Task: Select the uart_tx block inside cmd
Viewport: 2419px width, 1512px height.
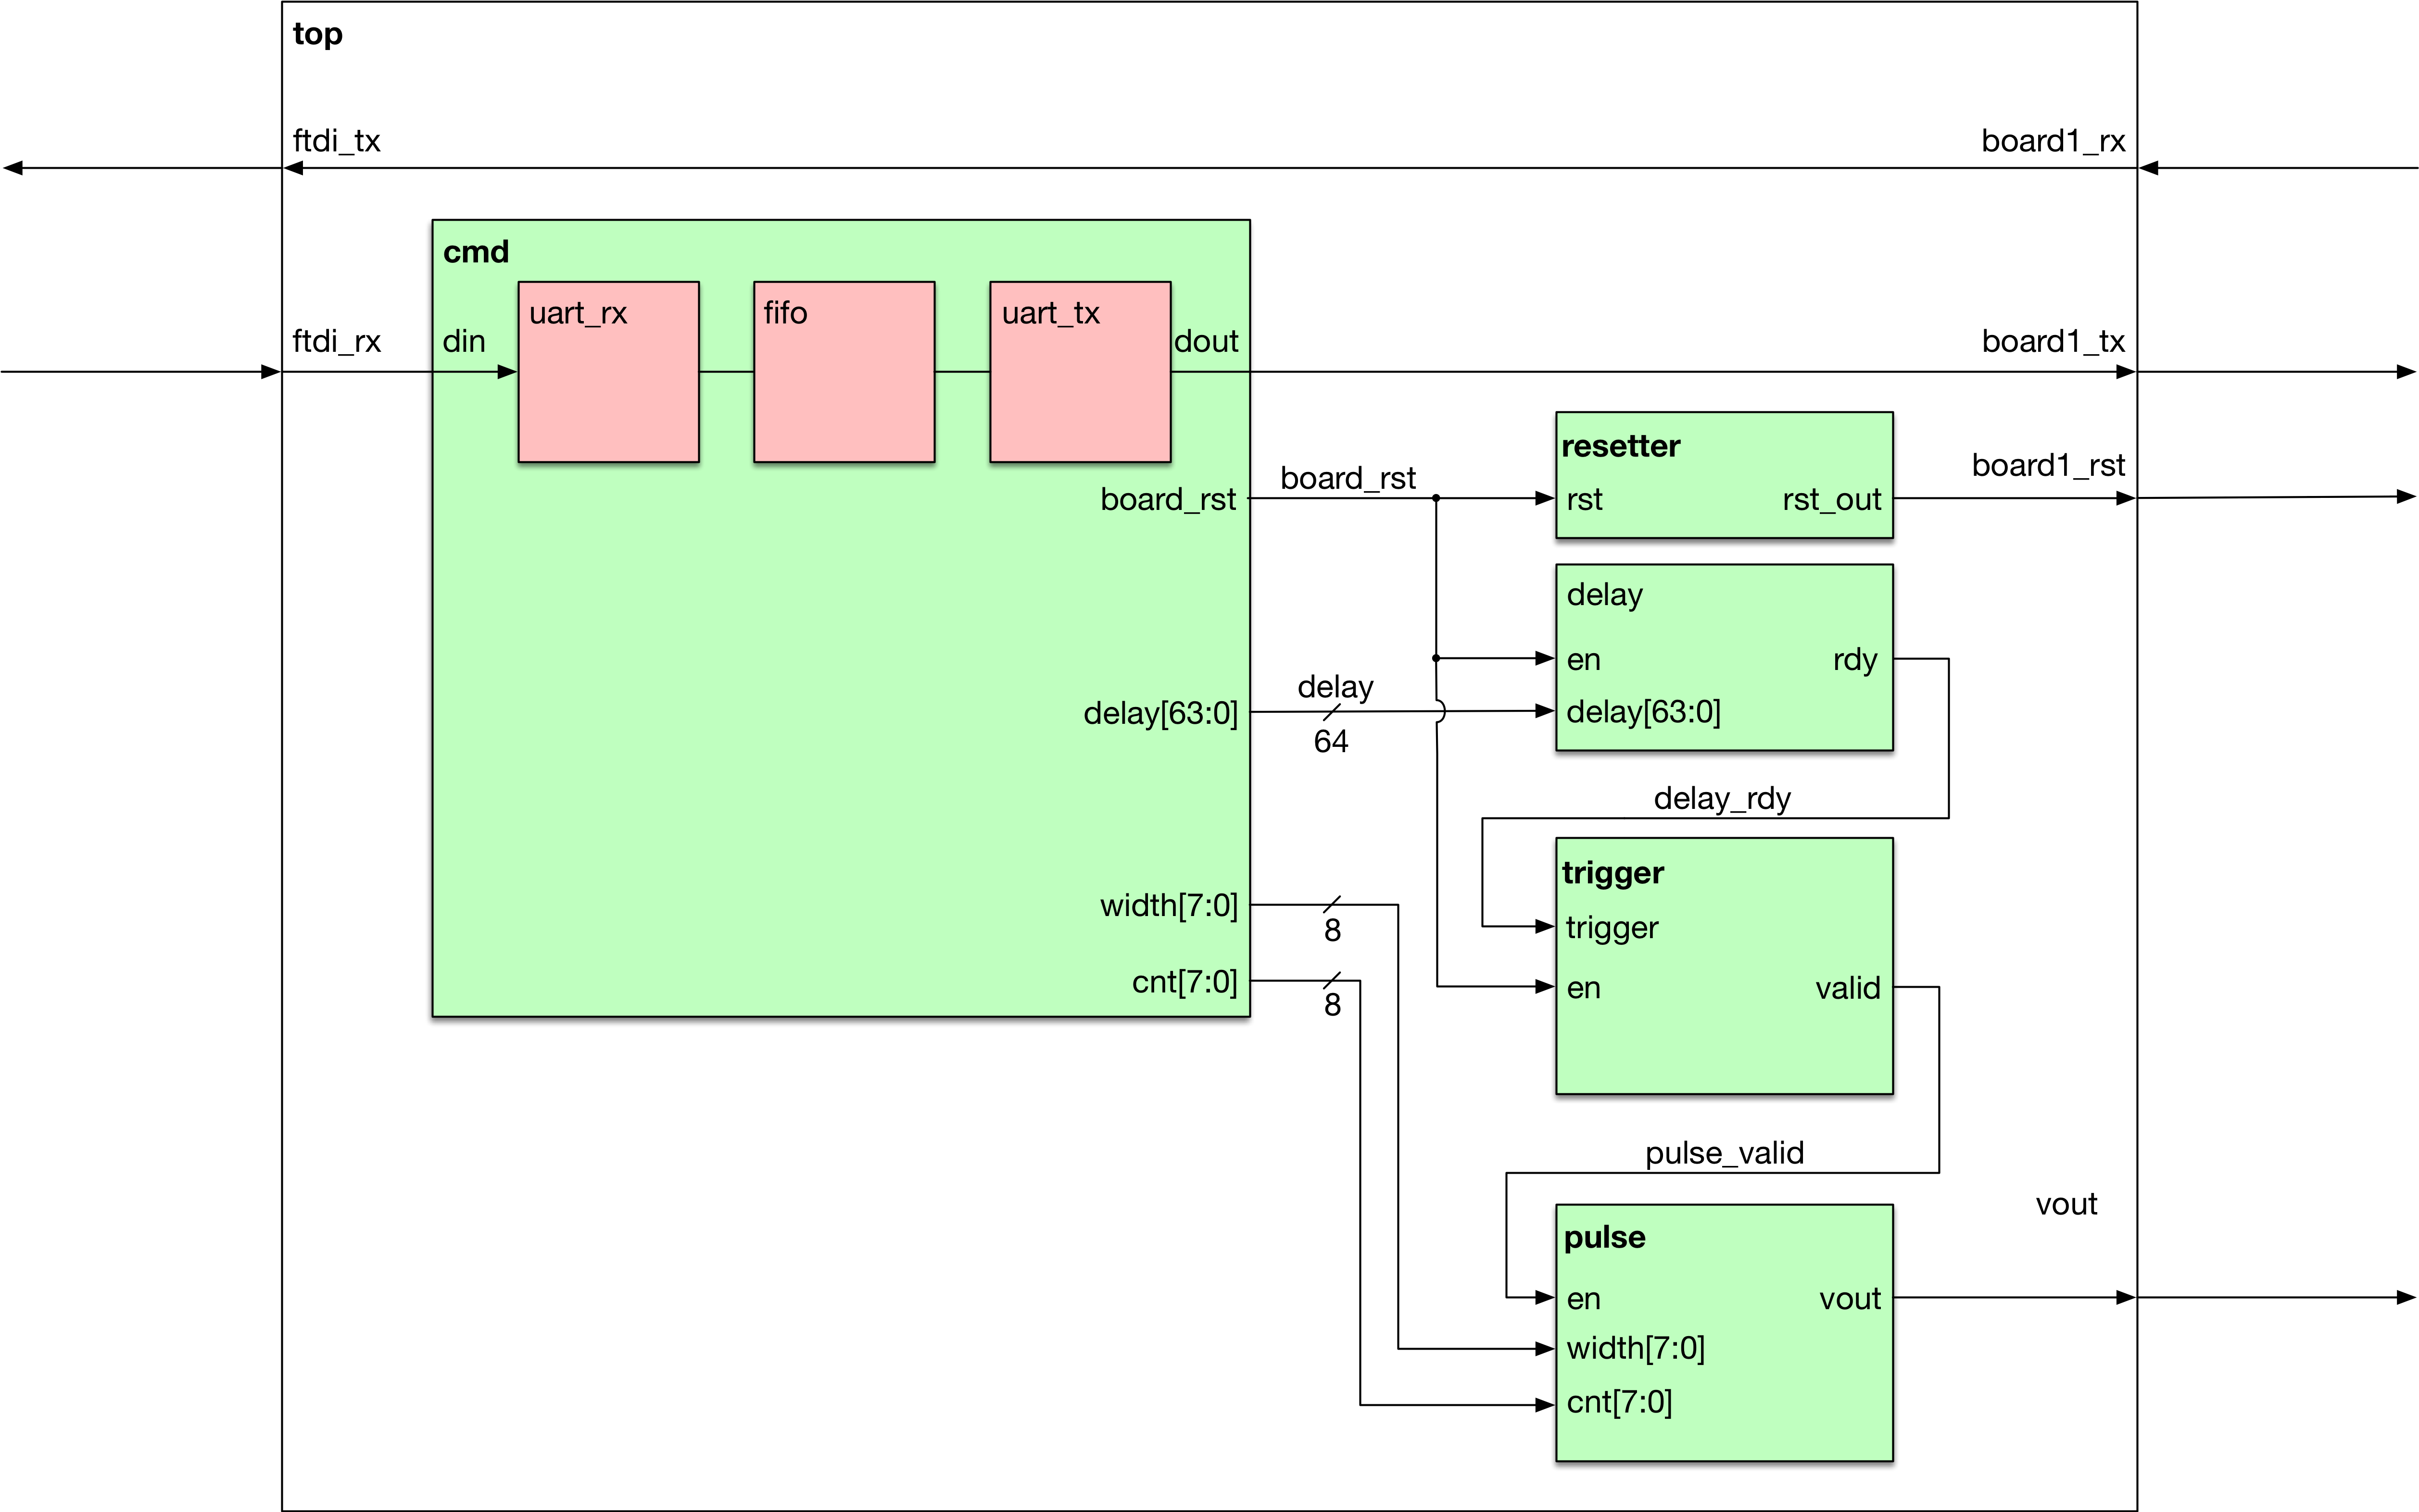Action: pos(1080,371)
